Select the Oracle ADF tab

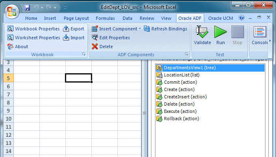190,18
